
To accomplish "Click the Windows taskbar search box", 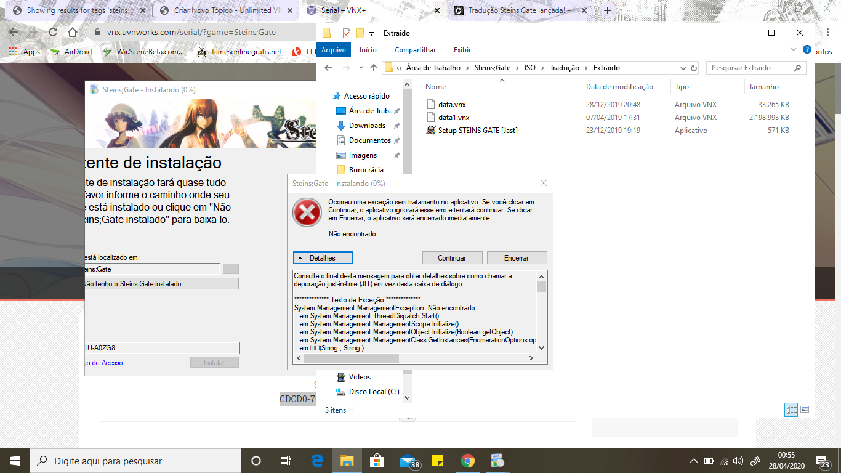I will [135, 461].
